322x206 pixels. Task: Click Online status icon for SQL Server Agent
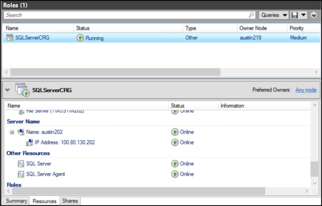point(175,174)
